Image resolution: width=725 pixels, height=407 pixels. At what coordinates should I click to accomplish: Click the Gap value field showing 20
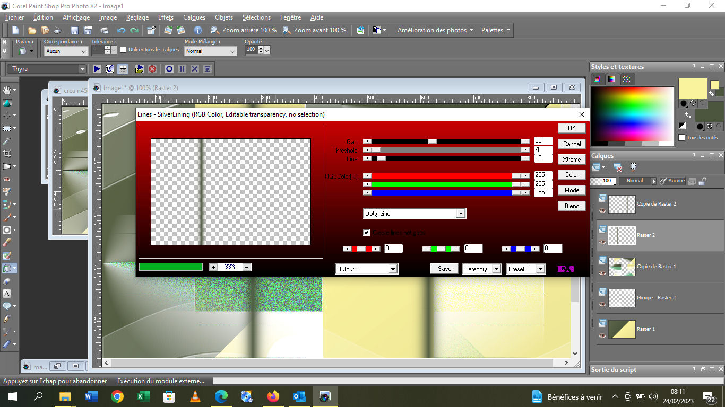tap(543, 141)
